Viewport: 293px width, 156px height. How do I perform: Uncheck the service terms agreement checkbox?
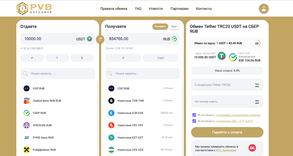pos(194,115)
